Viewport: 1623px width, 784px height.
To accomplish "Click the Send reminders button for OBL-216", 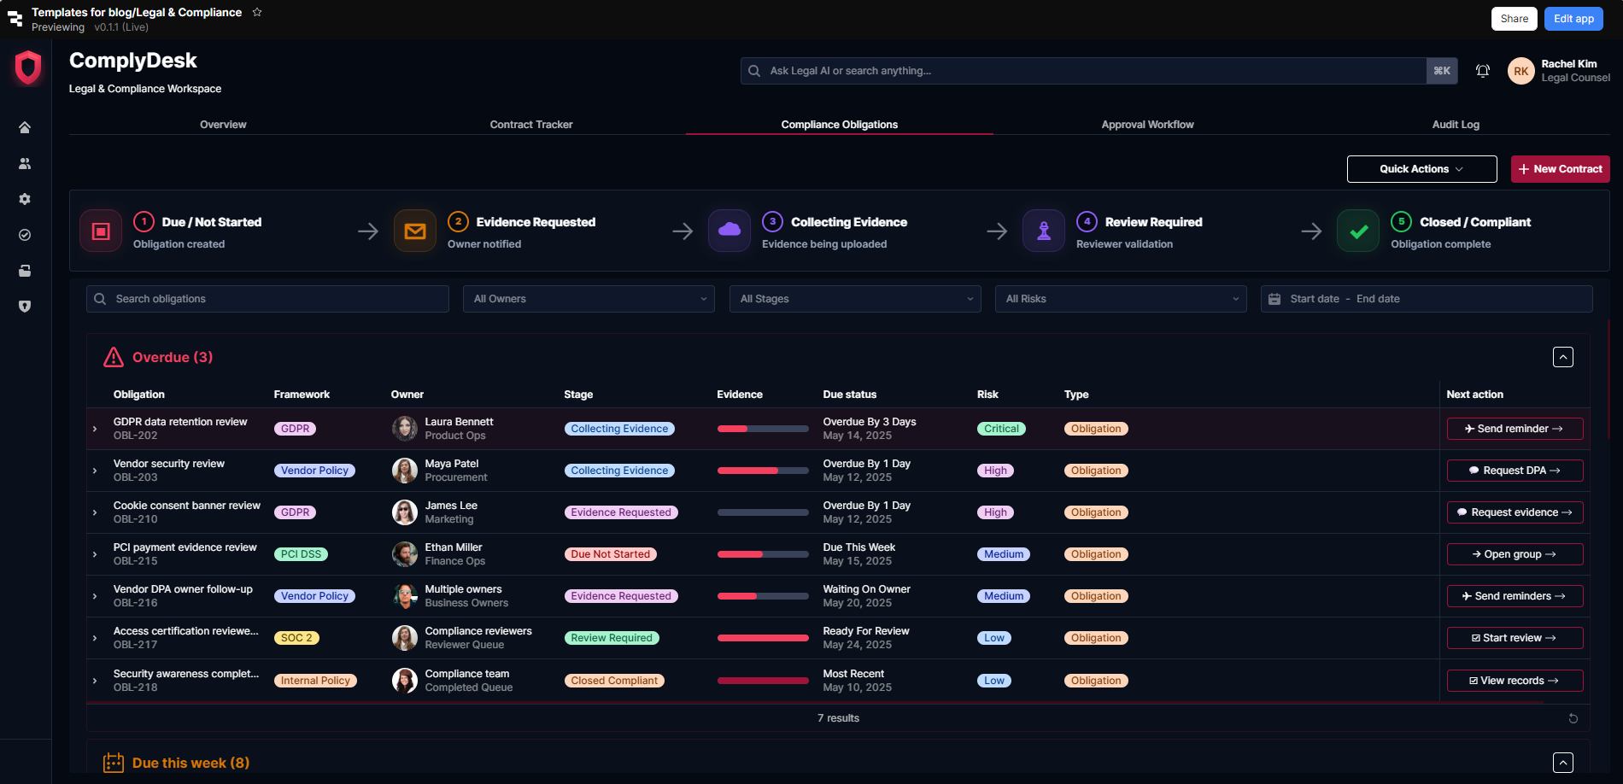I will [1515, 596].
